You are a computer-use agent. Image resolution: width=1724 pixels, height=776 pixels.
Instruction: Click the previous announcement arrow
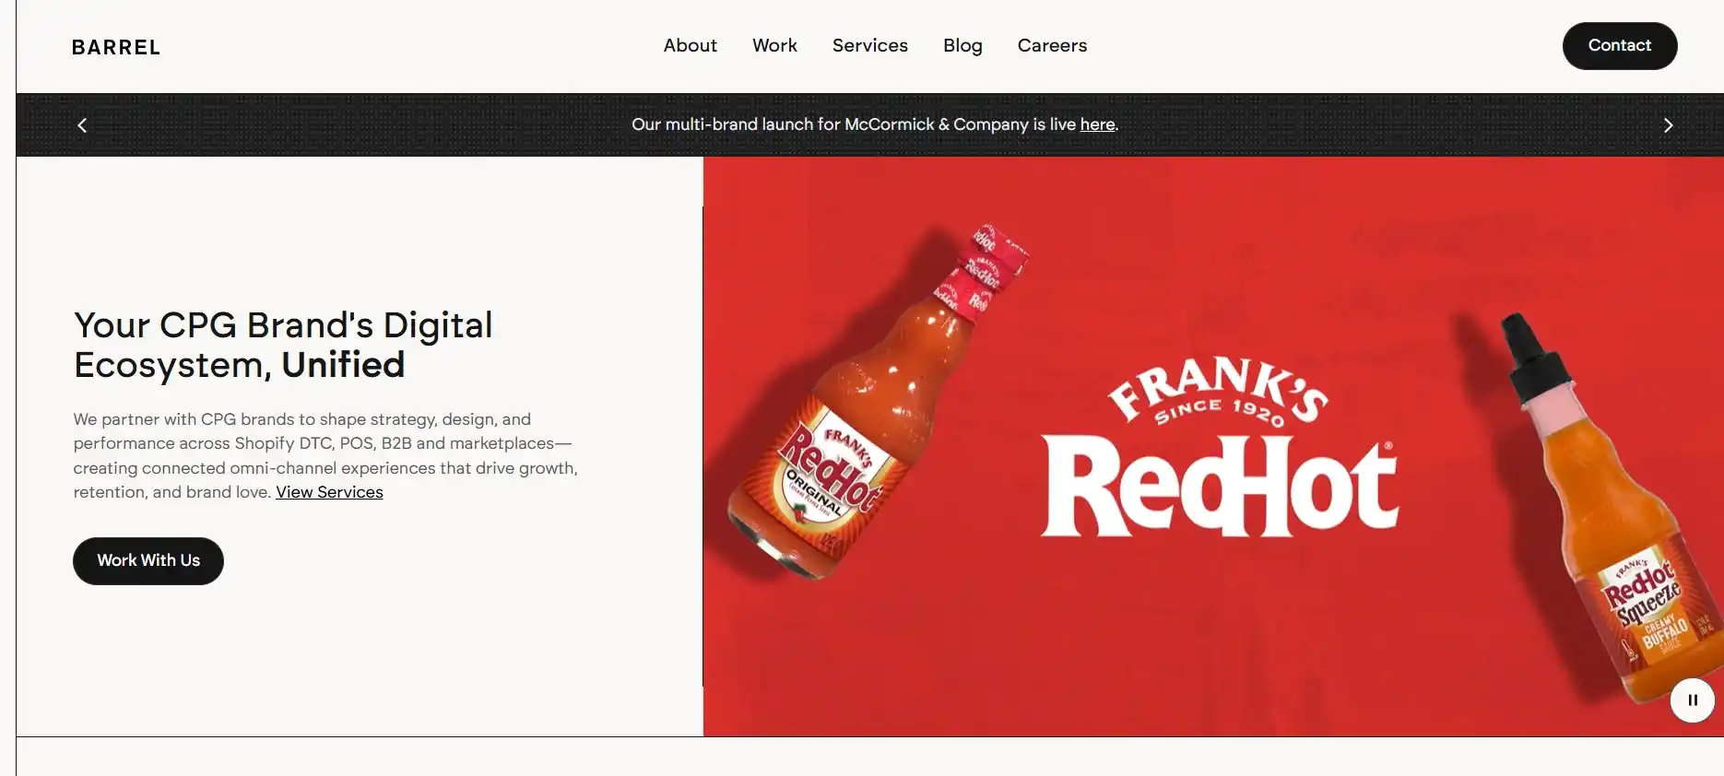(x=82, y=125)
